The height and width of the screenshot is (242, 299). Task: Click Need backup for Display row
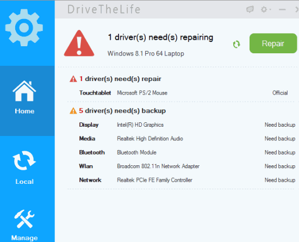(280, 125)
